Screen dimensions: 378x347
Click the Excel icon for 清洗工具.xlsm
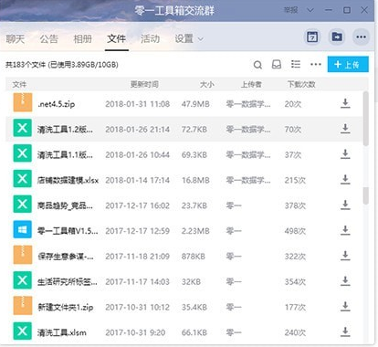pos(23,331)
